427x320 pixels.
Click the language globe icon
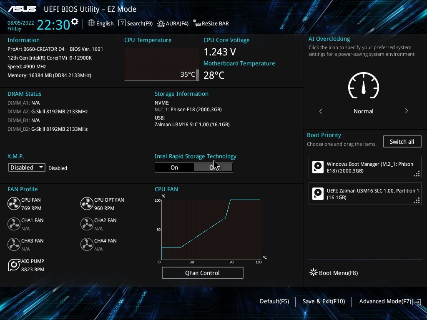pyautogui.click(x=91, y=23)
